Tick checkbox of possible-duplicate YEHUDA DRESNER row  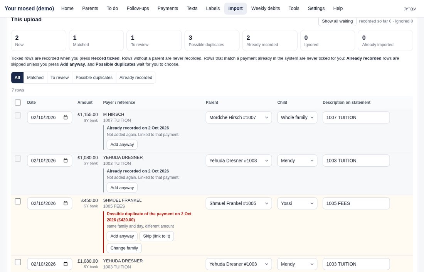(x=18, y=262)
